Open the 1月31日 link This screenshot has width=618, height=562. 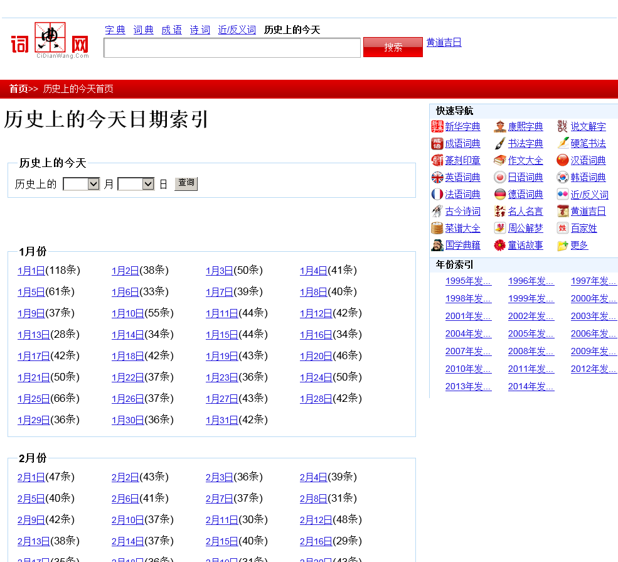click(222, 420)
